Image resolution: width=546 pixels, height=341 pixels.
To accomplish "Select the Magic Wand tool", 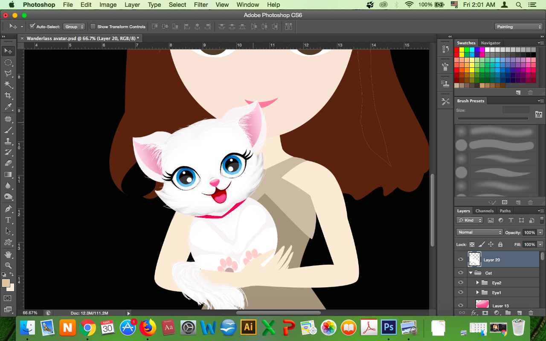I will point(8,84).
